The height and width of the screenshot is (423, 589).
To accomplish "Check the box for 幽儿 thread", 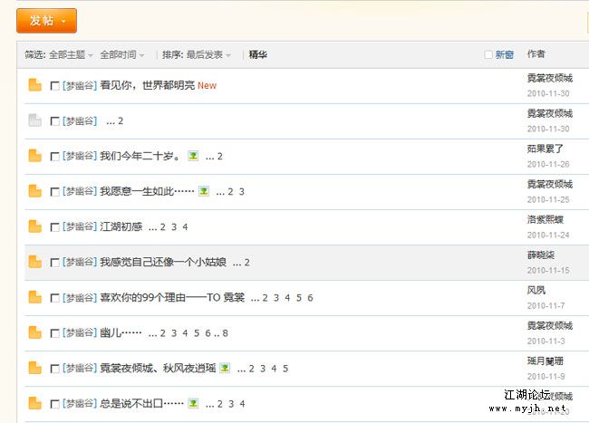I will click(55, 333).
